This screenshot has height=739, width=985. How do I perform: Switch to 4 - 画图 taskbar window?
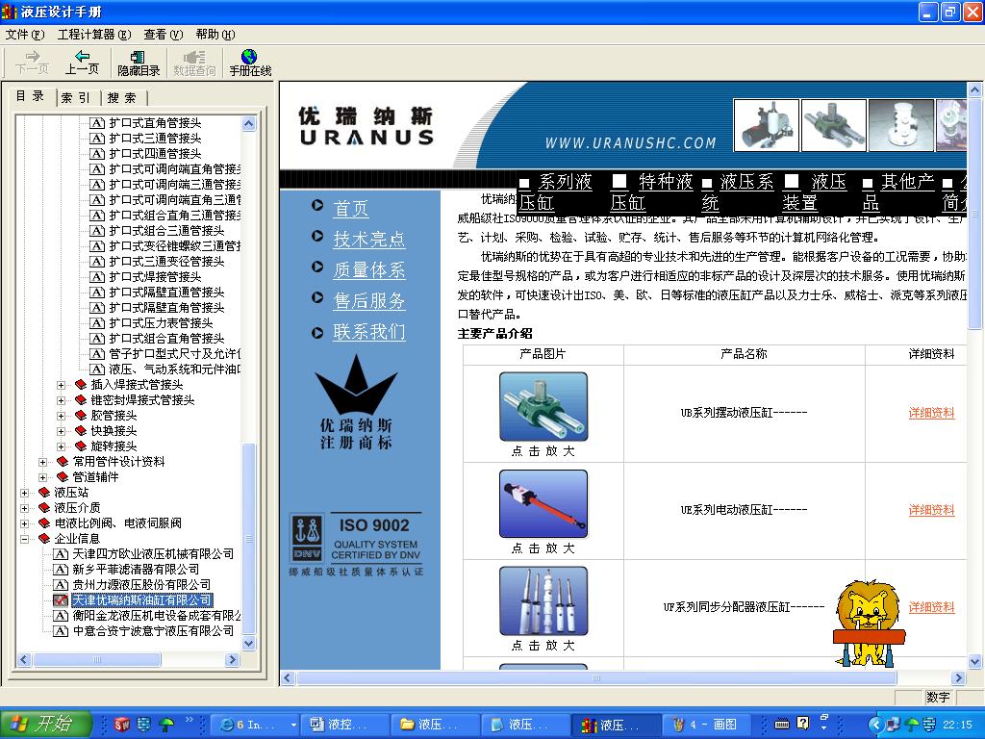707,725
